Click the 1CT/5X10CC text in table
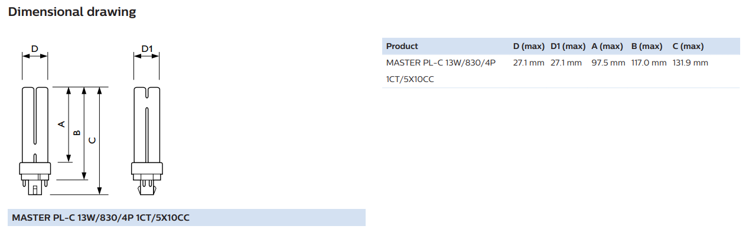749x229 pixels. 410,79
